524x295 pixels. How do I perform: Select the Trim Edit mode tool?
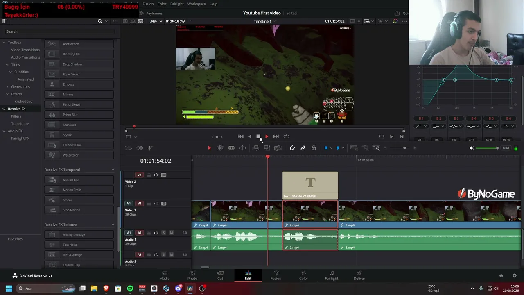(x=220, y=148)
